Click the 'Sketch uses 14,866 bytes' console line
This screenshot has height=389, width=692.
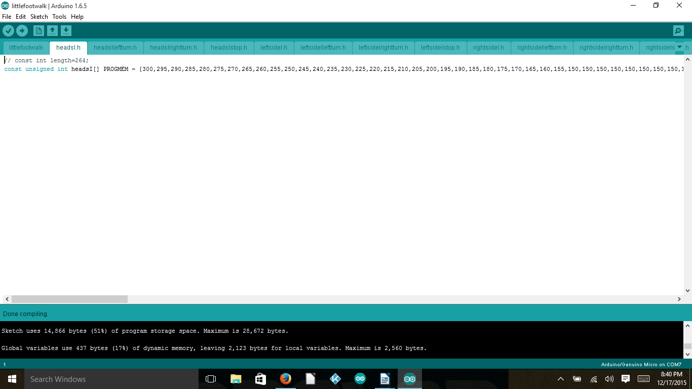[x=145, y=331]
